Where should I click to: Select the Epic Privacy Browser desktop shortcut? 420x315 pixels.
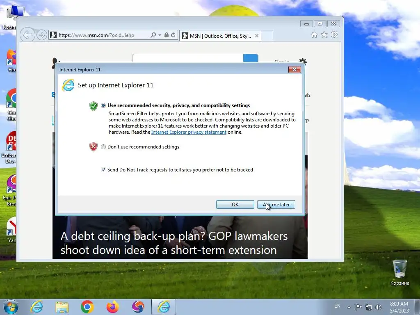10,190
